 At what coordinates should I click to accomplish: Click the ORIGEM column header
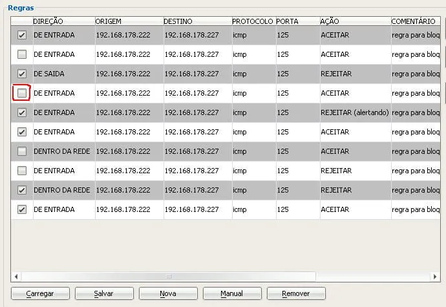coord(129,21)
